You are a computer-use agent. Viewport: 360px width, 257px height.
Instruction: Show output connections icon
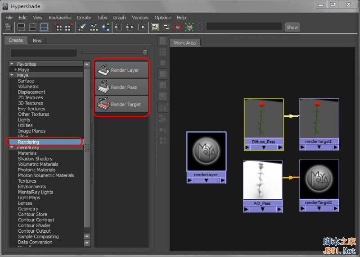[x=141, y=28]
